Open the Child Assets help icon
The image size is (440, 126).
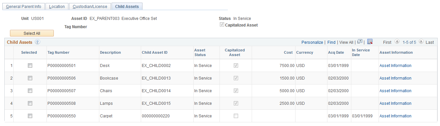pos(38,42)
